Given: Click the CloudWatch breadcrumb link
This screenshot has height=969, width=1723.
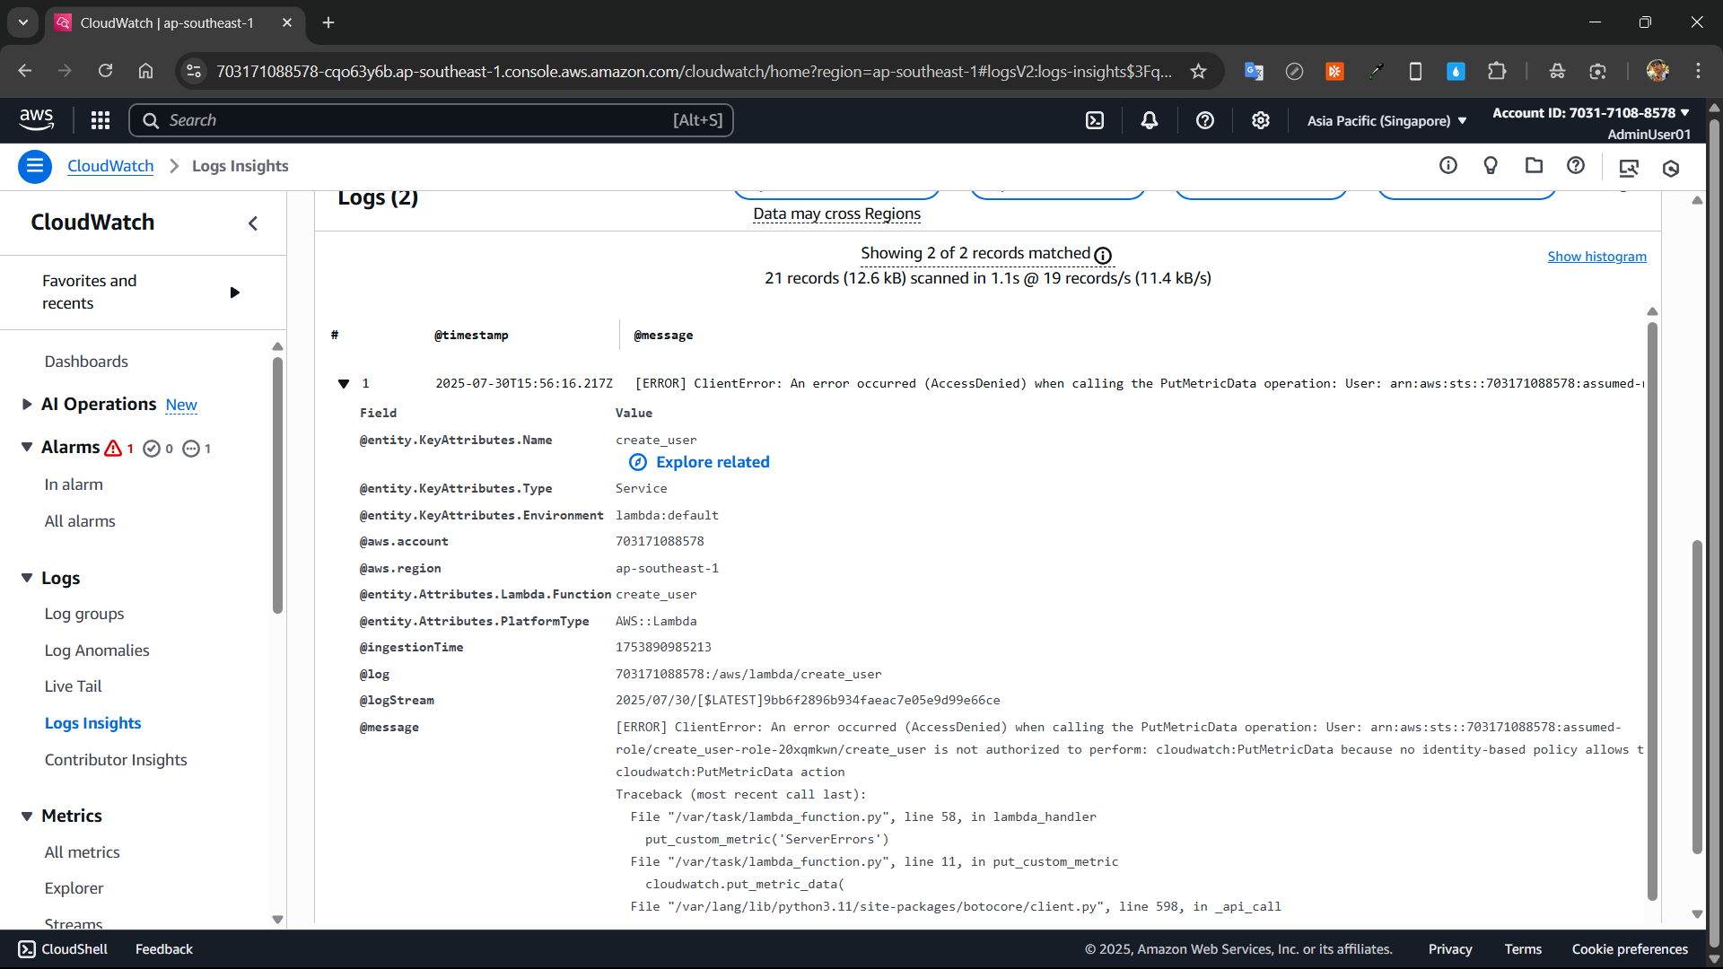Looking at the screenshot, I should click(110, 166).
